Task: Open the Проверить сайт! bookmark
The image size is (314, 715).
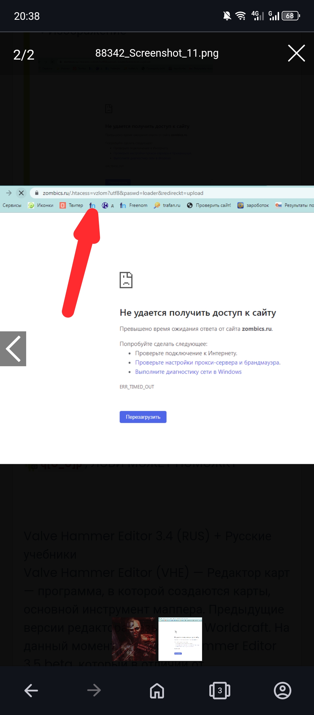Action: click(209, 205)
